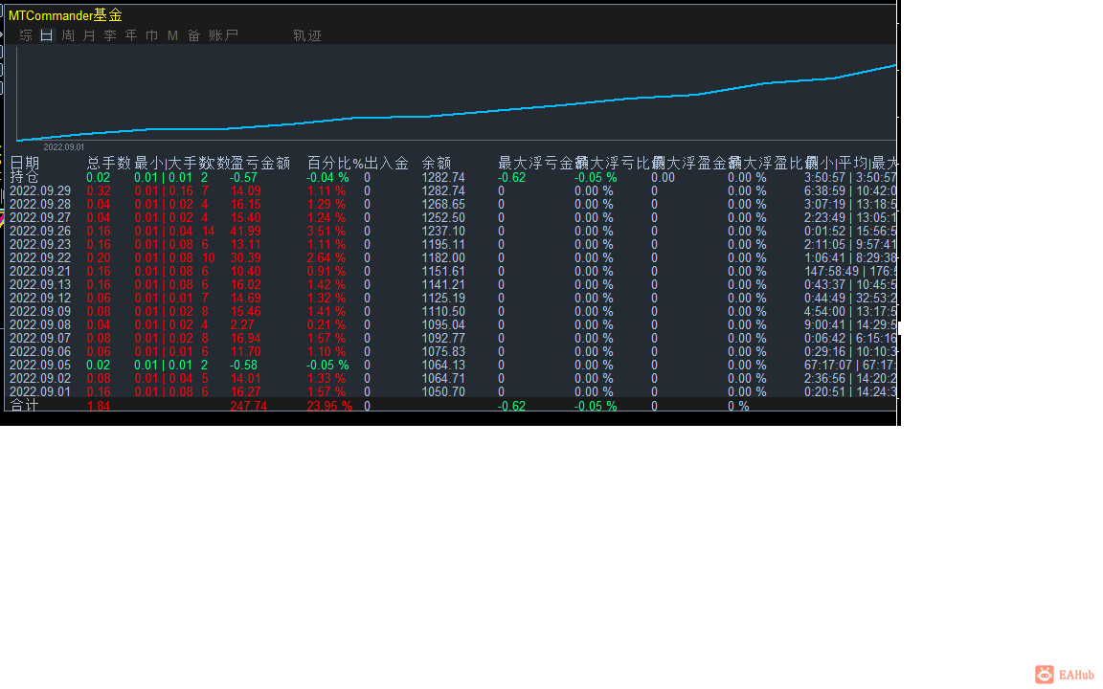Click duration 67:17:07 in 2022.09.05 row

[828, 365]
